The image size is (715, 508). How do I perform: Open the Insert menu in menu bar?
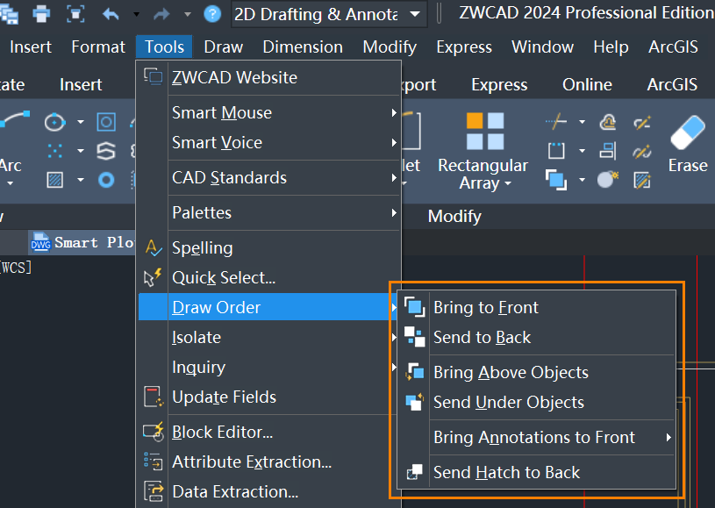31,47
